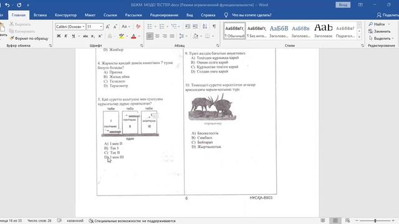Image resolution: width=399 pixels, height=224 pixels.
Task: Click Заменить (Replace)
Action: [380, 31]
